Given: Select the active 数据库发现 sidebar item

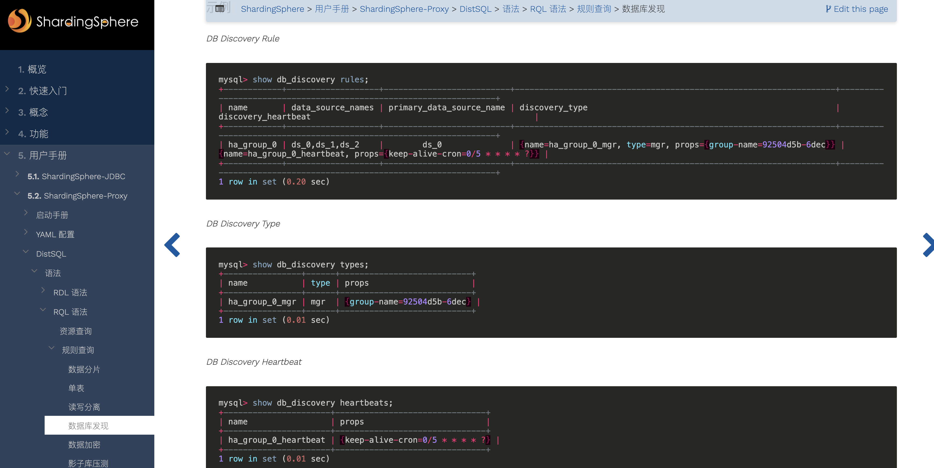Looking at the screenshot, I should 99,426.
